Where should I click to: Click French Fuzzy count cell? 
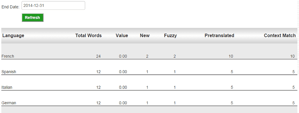click(175, 56)
